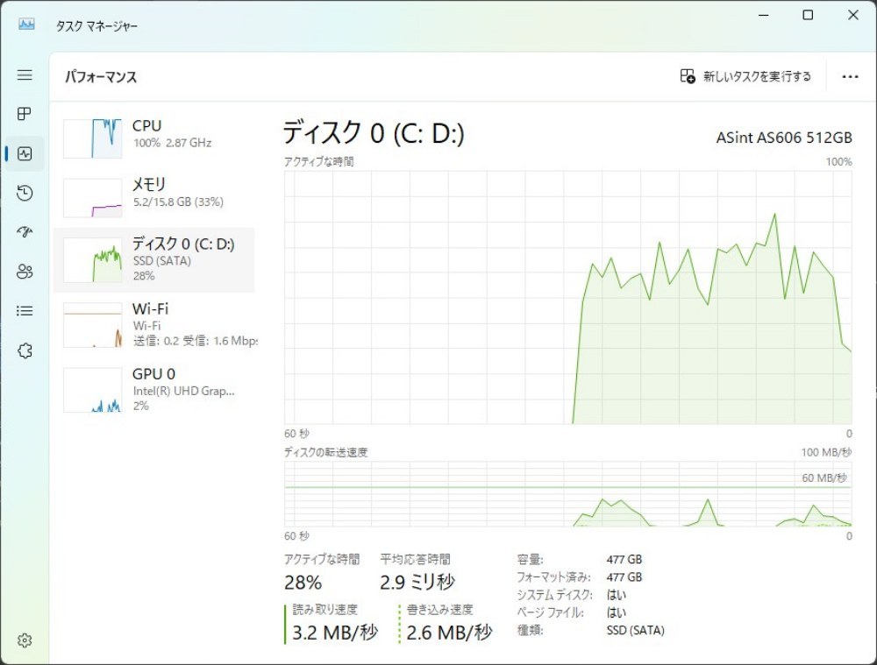
Task: Click the disk transfer rate graph
Action: [x=567, y=494]
